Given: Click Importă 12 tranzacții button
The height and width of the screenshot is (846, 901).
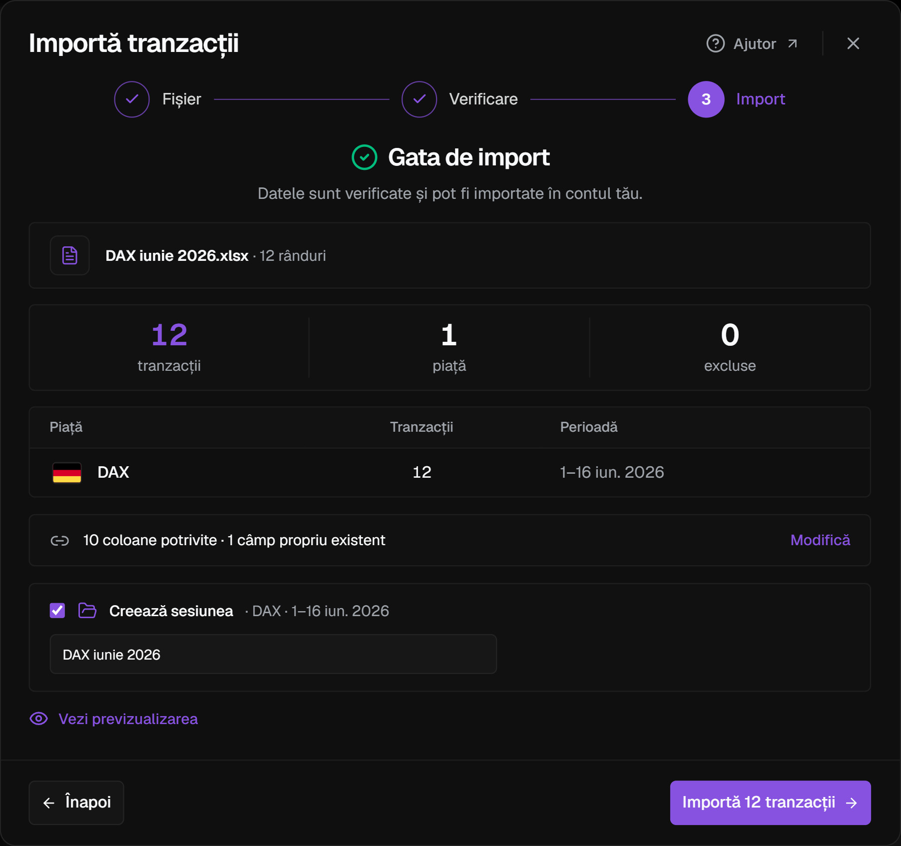Looking at the screenshot, I should [770, 803].
